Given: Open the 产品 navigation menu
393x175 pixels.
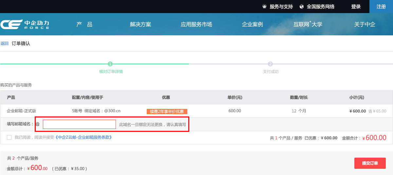Looking at the screenshot, I should (x=84, y=25).
